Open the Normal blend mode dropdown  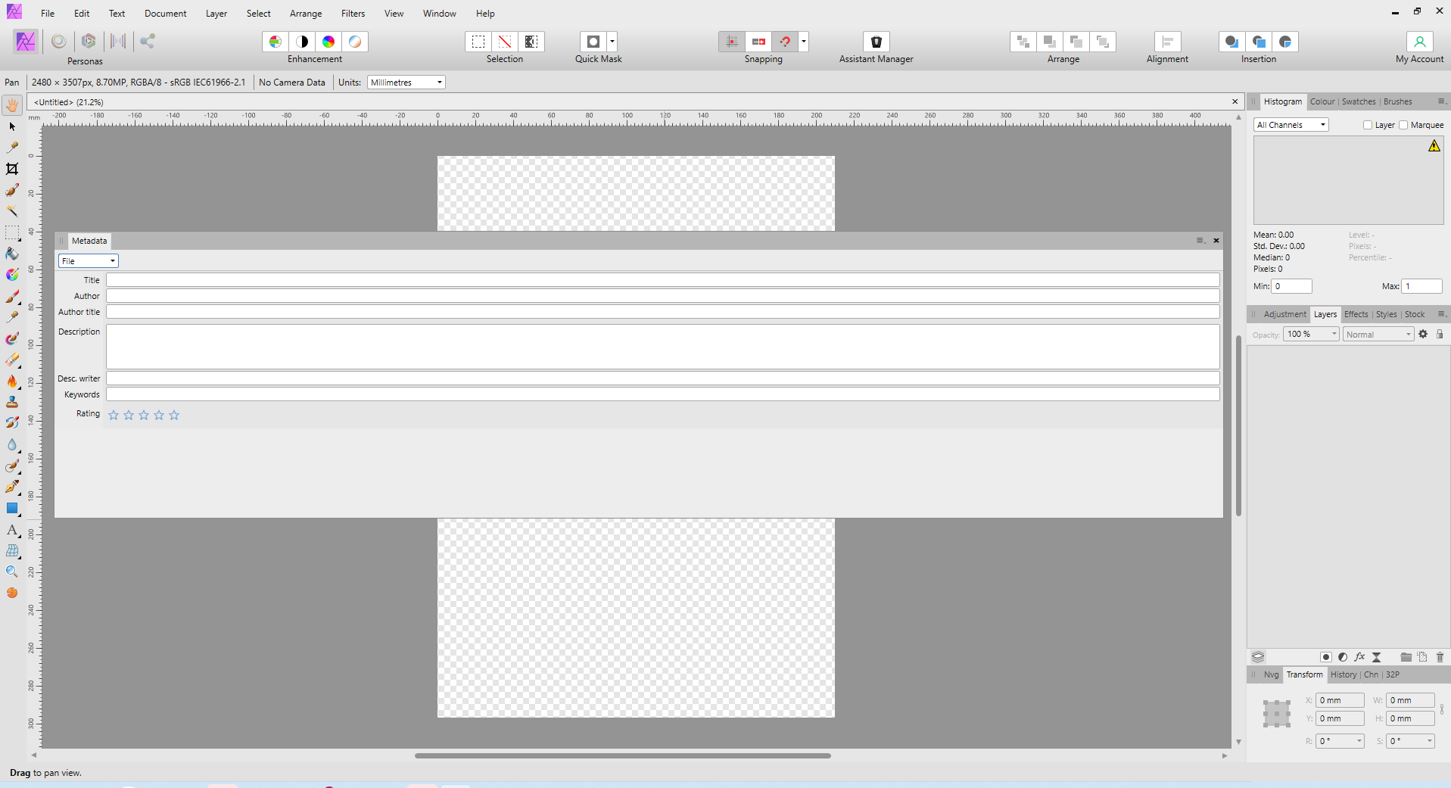coord(1377,334)
